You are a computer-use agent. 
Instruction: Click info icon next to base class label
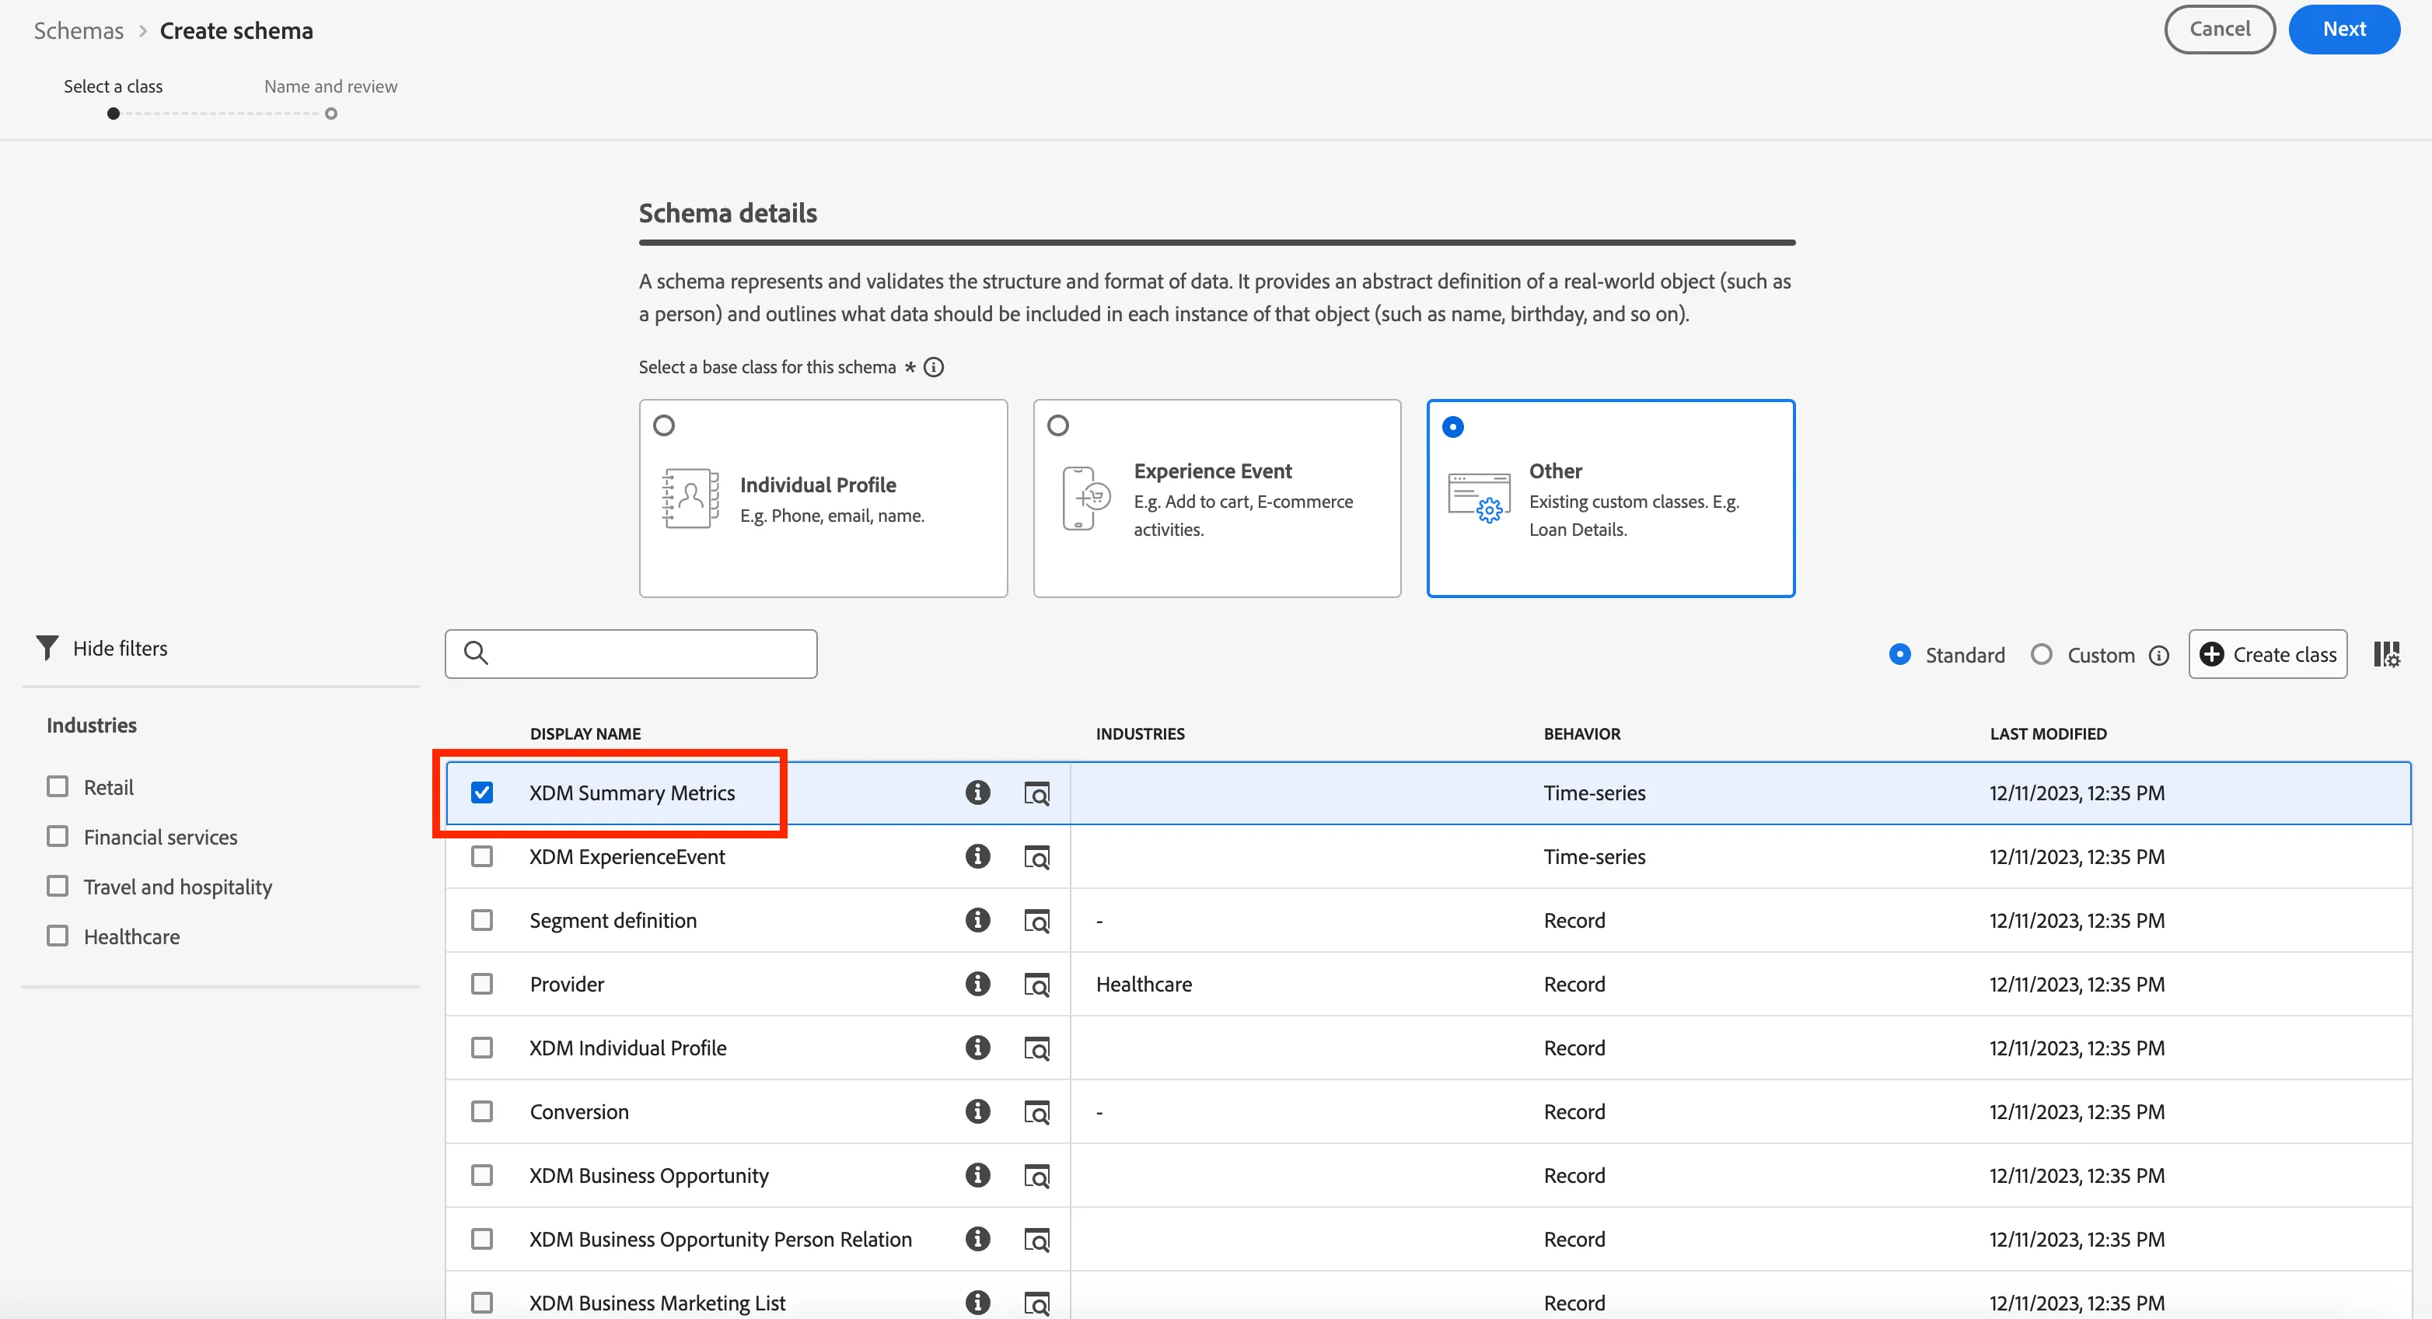pos(934,367)
